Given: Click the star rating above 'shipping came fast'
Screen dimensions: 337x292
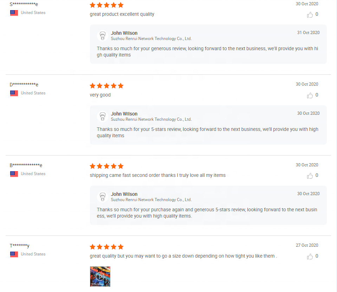Looking at the screenshot, I should 107,166.
